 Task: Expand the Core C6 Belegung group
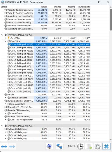click(5, 138)
